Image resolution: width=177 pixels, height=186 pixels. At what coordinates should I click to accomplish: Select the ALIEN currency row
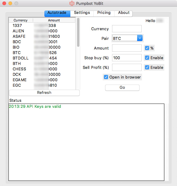[x=42, y=31]
